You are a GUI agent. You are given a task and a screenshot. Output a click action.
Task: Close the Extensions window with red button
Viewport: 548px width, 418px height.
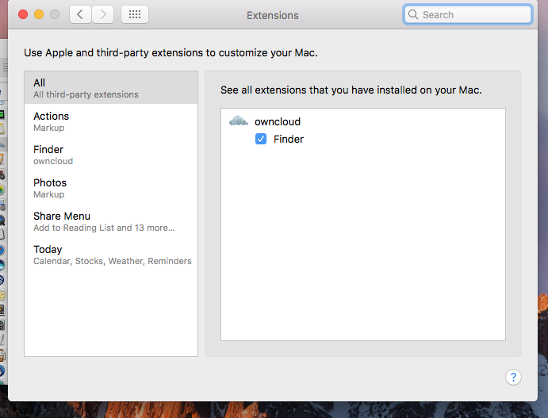[x=23, y=14]
